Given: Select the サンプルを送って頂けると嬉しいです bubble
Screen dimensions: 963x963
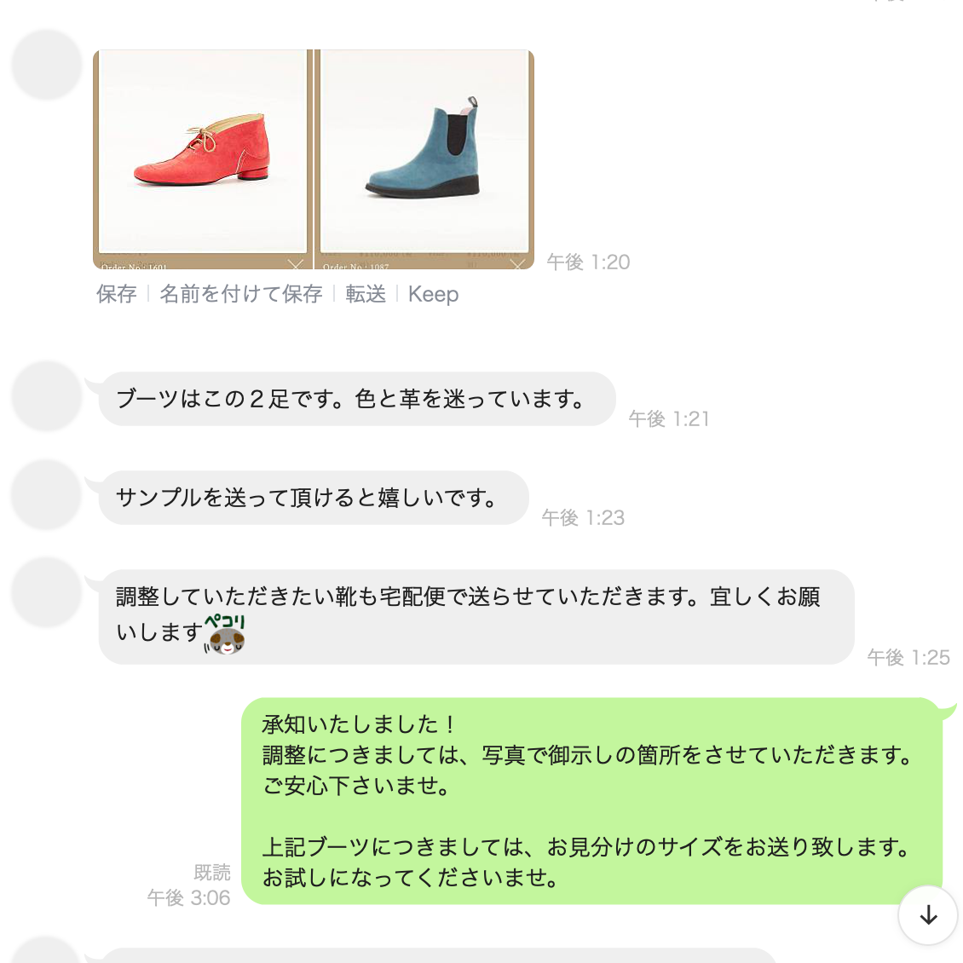Looking at the screenshot, I should [x=314, y=498].
